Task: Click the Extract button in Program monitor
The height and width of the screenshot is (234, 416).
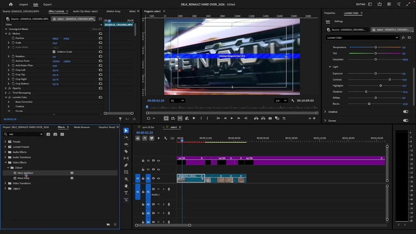Action: [x=263, y=118]
